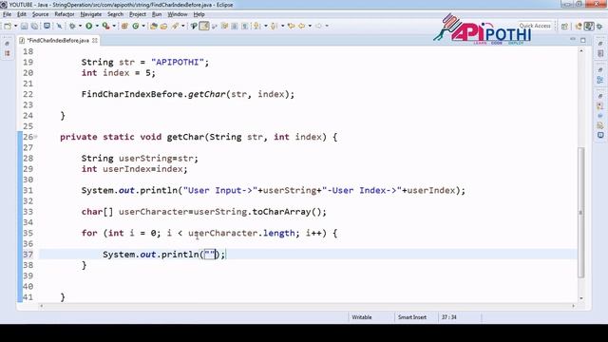Expand the Debug configurations dropdown arrow
The image size is (608, 342).
tap(80, 26)
